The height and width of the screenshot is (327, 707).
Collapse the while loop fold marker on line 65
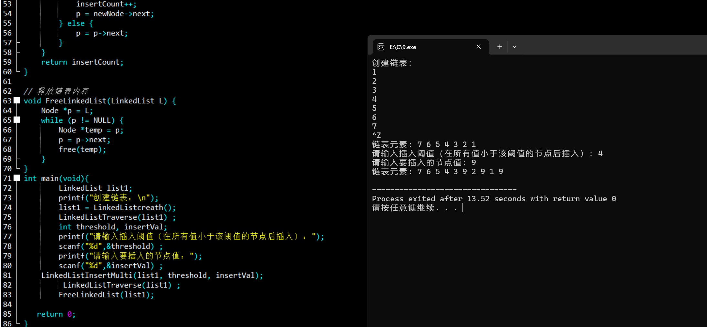point(17,120)
